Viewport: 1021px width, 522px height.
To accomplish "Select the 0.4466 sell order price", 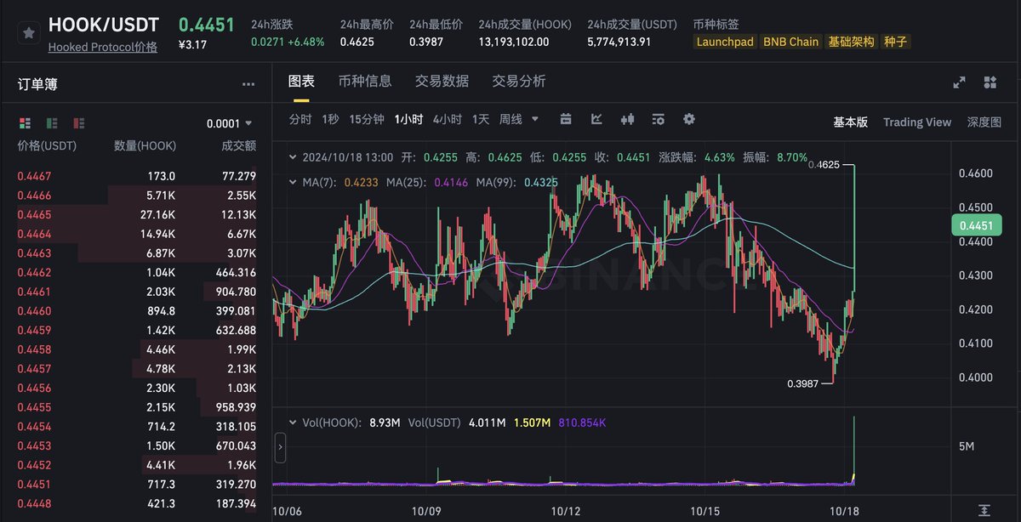I will tap(34, 196).
